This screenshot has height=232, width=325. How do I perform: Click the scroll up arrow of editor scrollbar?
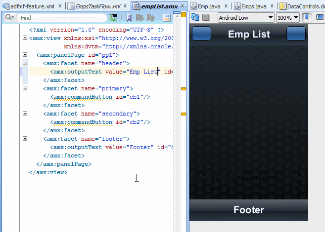click(177, 16)
